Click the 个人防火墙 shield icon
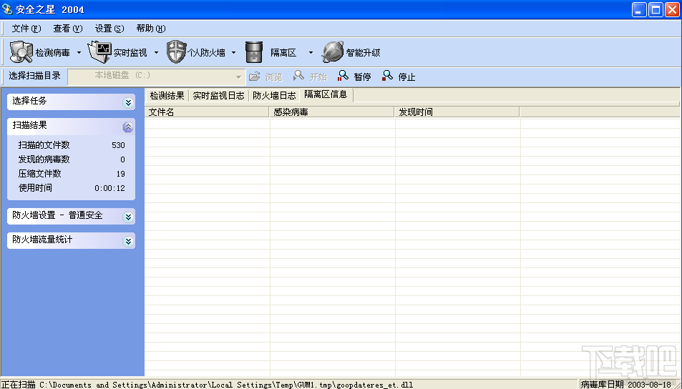 coord(177,52)
